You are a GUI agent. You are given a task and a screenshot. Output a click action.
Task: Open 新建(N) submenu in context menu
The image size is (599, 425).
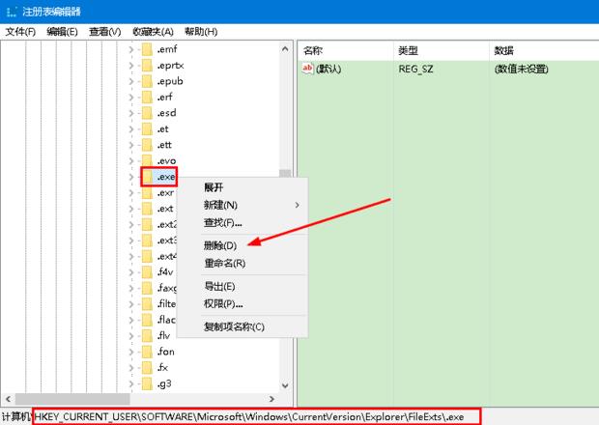click(221, 205)
